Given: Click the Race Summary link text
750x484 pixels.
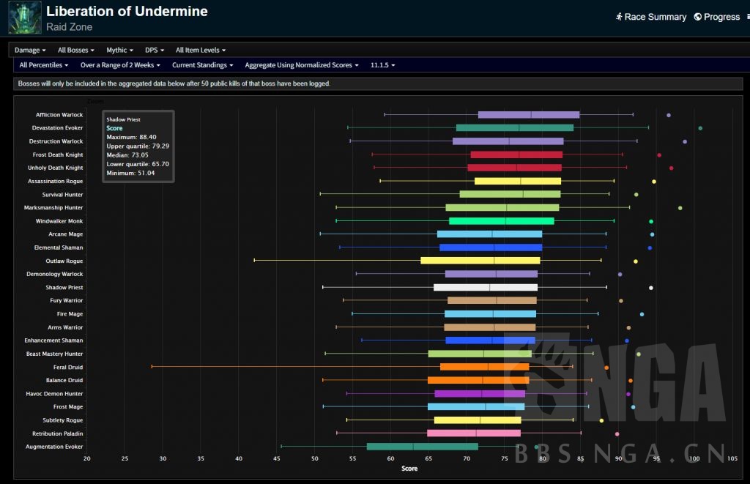Looking at the screenshot, I should (x=655, y=17).
